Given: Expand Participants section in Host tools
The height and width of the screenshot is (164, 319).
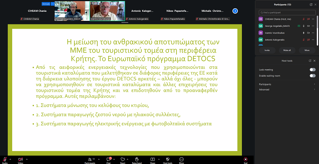Looking at the screenshot, I should (287, 84).
